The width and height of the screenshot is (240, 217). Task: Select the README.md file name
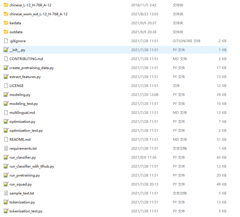click(x=20, y=140)
